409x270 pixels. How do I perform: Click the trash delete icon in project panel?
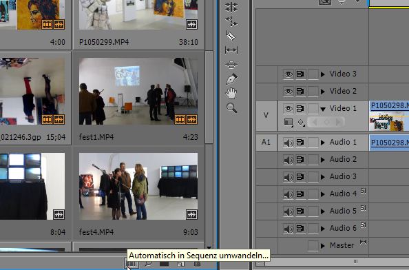coord(197,264)
